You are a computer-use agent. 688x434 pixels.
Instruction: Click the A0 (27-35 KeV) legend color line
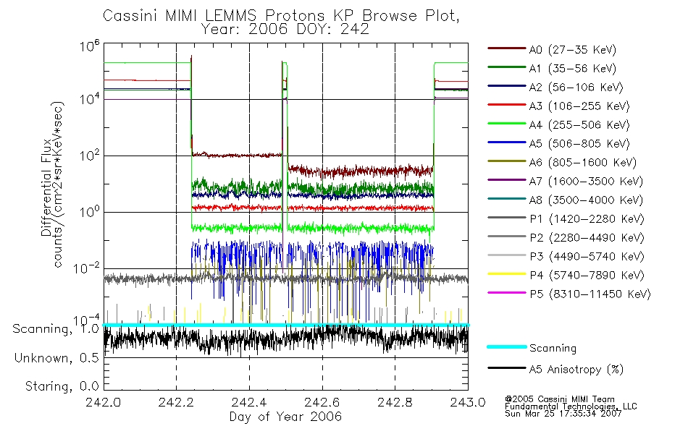pyautogui.click(x=507, y=48)
